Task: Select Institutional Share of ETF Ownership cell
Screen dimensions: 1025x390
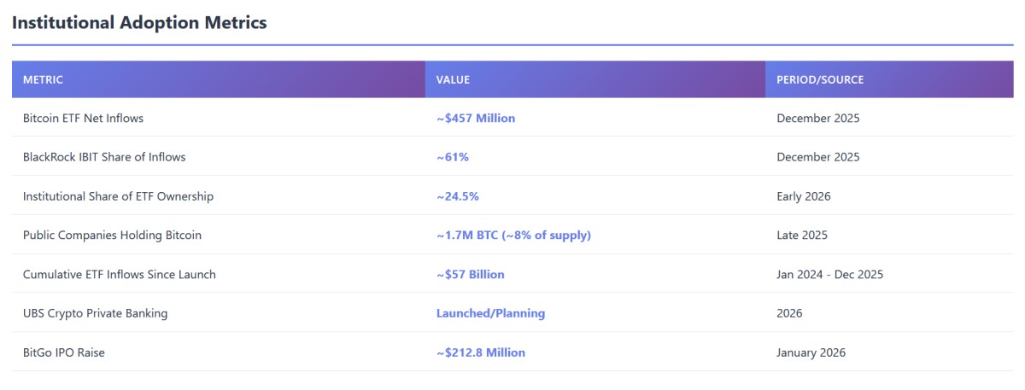Action: pos(118,196)
